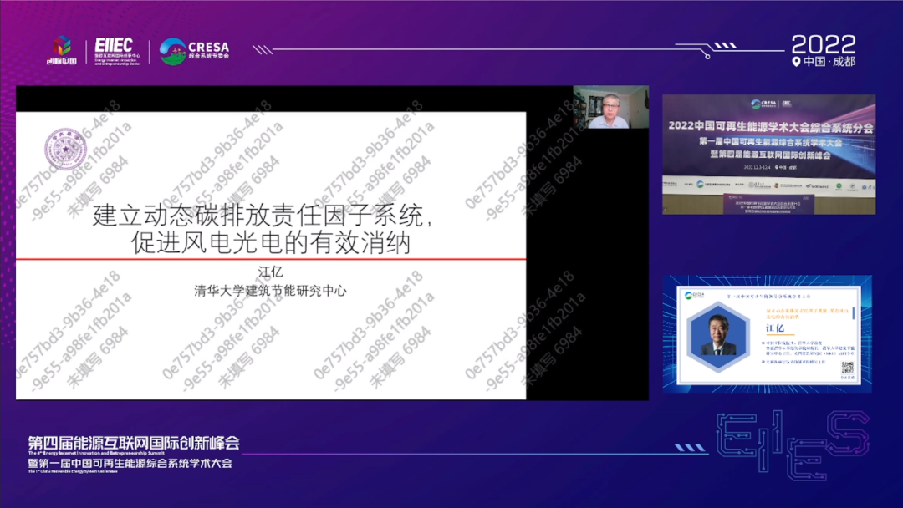903x508 pixels.
Task: Click the slide title about 动态碳排放责任因子系统
Action: coord(263,229)
